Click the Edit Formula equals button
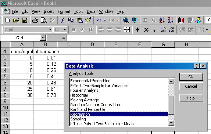Viewport: 211px width, 134px height. (x=64, y=38)
